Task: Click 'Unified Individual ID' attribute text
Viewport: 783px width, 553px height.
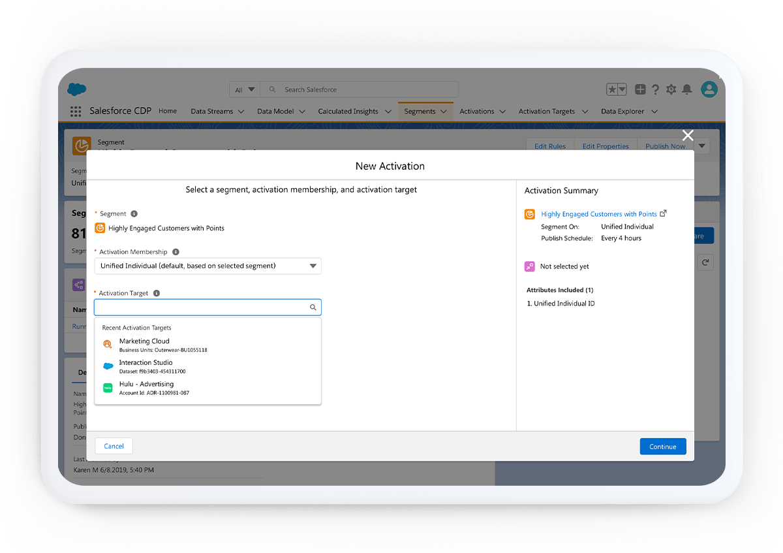Action: pos(564,304)
